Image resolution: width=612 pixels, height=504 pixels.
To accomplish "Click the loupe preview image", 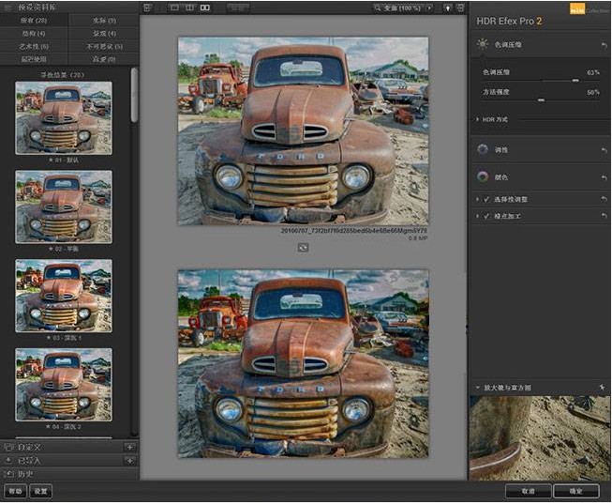I will click(x=540, y=438).
